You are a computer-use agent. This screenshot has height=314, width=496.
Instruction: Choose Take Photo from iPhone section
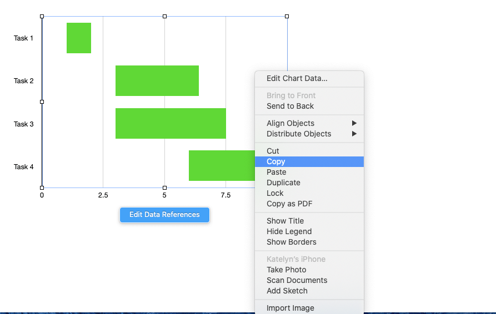click(x=286, y=270)
